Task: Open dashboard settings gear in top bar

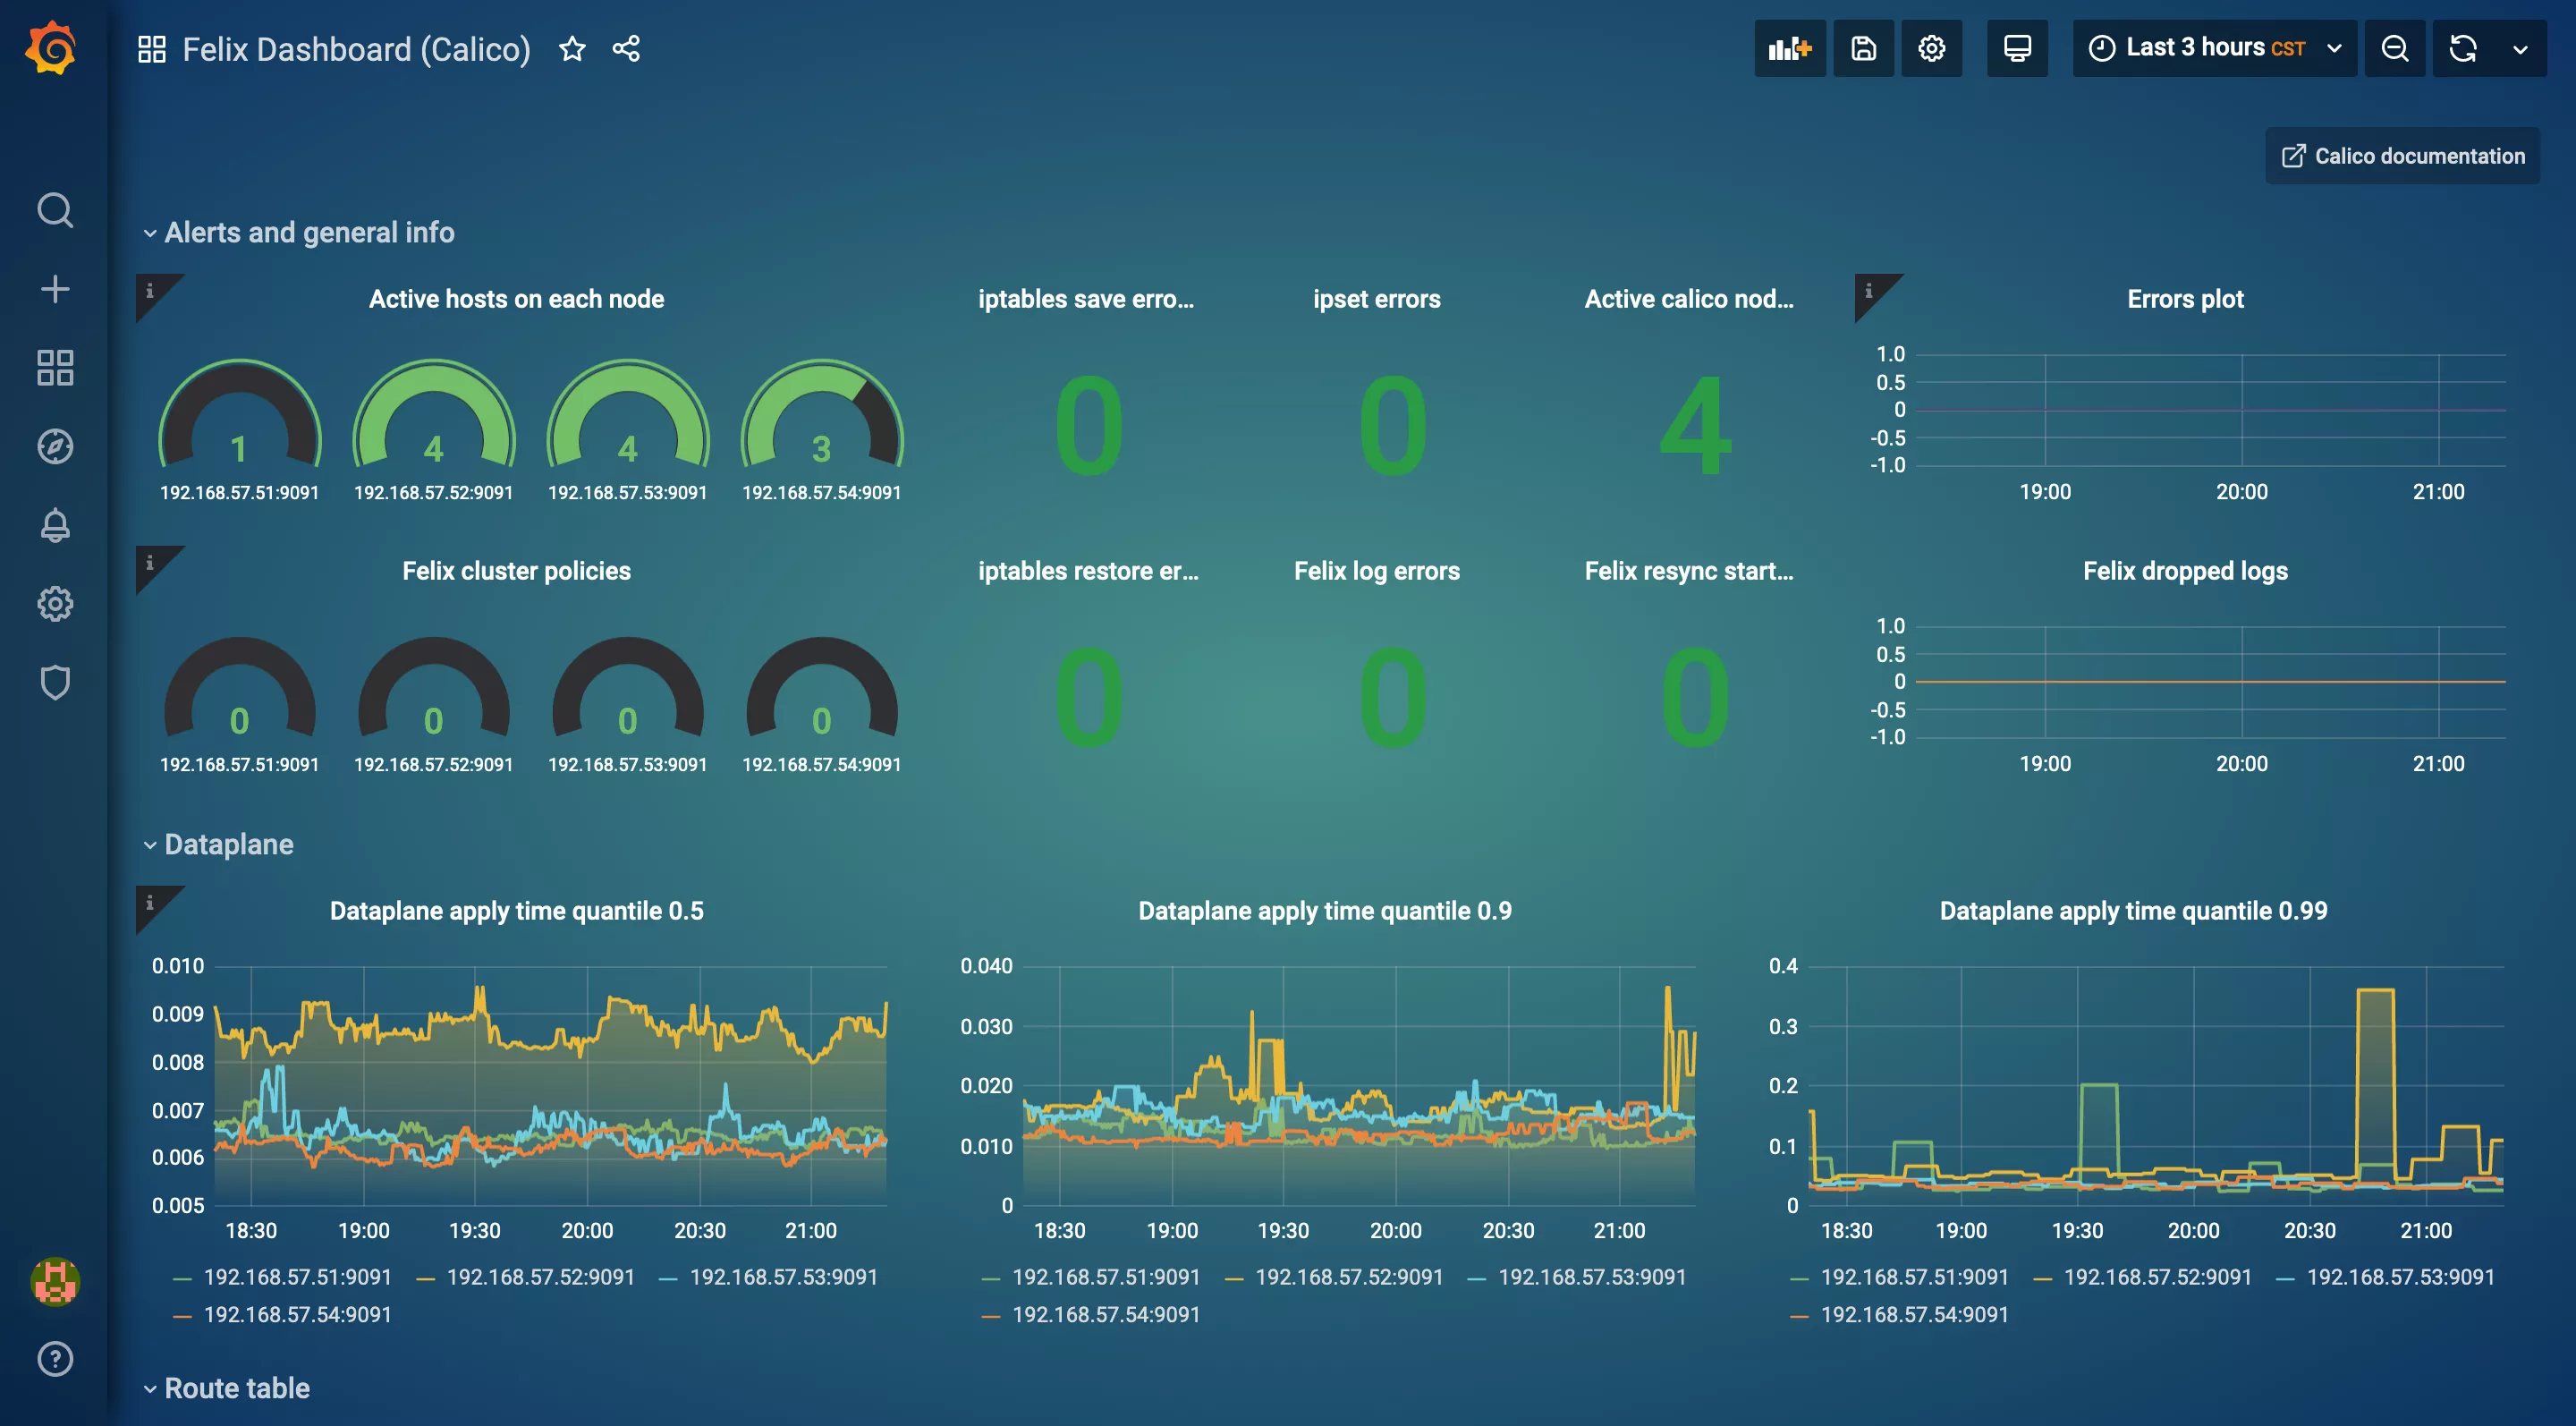Action: click(1931, 48)
